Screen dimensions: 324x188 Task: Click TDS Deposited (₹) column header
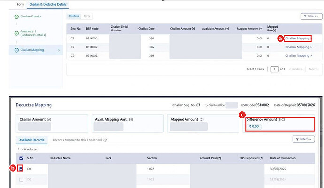[x=251, y=158]
